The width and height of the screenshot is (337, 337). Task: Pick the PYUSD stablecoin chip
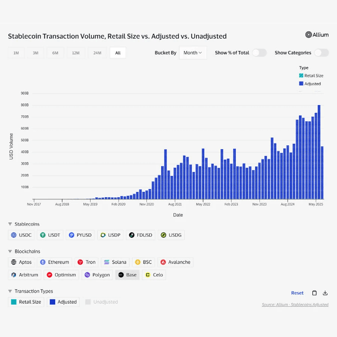[x=80, y=235]
